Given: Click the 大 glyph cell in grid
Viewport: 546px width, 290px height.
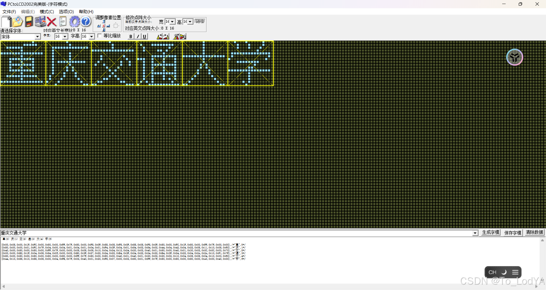Looking at the screenshot, I should tap(205, 63).
